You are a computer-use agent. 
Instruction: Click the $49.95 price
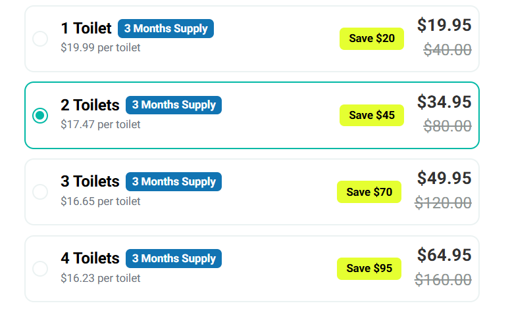coord(444,179)
